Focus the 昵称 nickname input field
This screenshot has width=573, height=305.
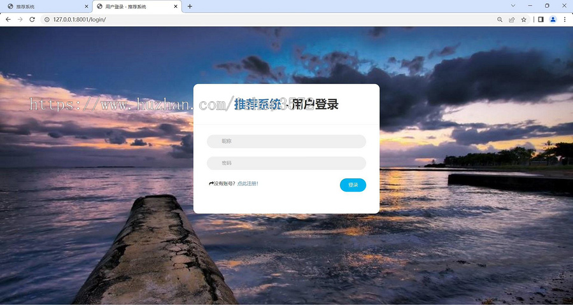[286, 141]
